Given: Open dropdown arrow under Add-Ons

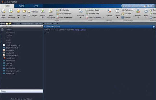Looking at the screenshot, I should tap(138, 18).
